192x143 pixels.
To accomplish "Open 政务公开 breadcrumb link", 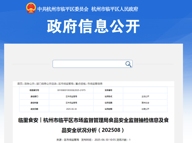I will click(x=29, y=84).
